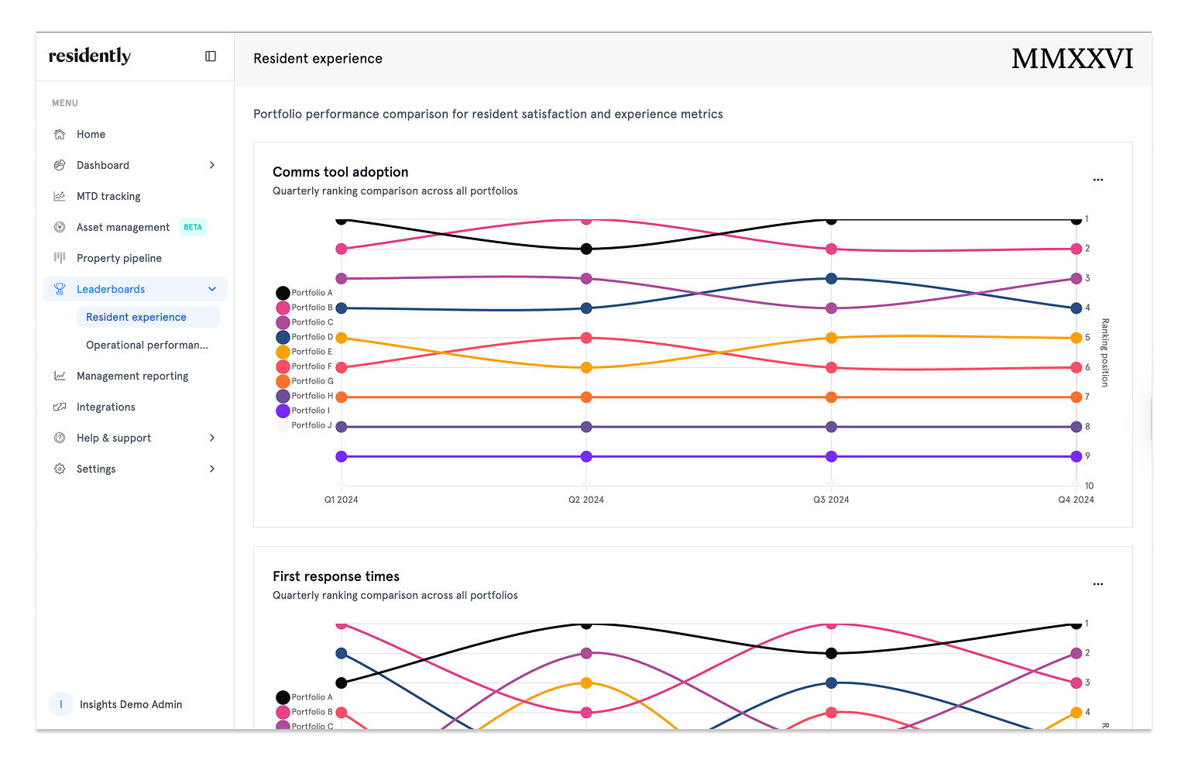This screenshot has height=760, width=1188.
Task: Collapse the sidebar using the panel icon
Action: click(211, 56)
